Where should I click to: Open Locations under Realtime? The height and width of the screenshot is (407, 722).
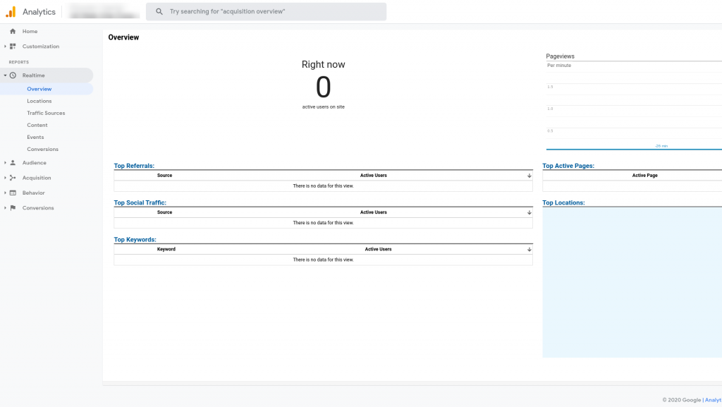39,101
